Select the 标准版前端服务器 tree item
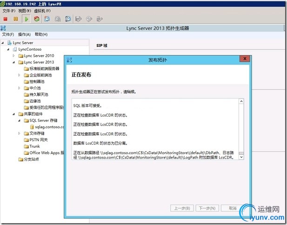Viewport: 287px width, 225px height. pos(44,69)
